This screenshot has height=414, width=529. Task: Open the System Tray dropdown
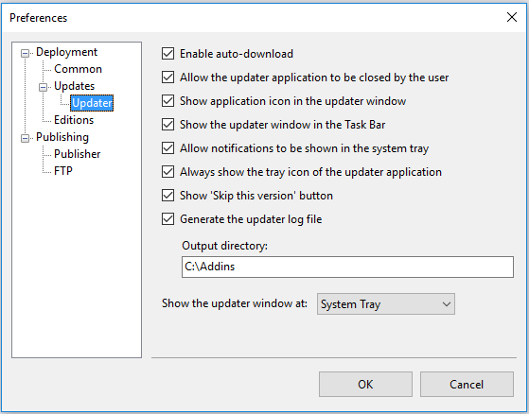pyautogui.click(x=385, y=303)
